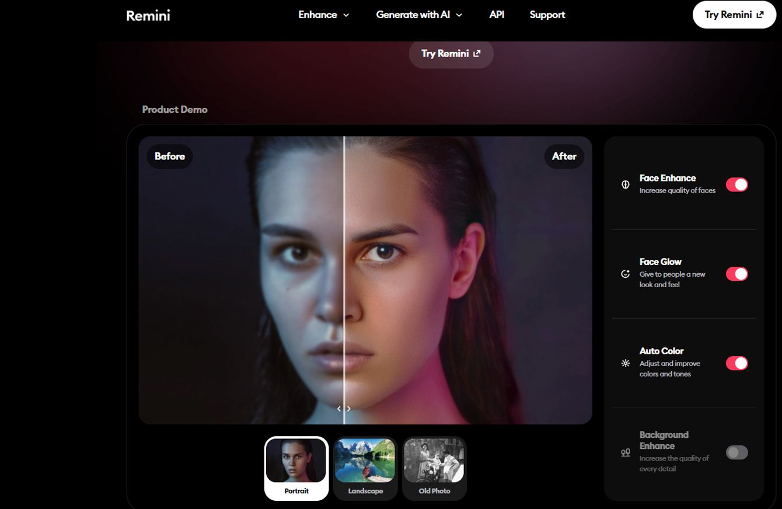Expand the Enhance dropdown menu
The height and width of the screenshot is (509, 782).
click(x=324, y=15)
